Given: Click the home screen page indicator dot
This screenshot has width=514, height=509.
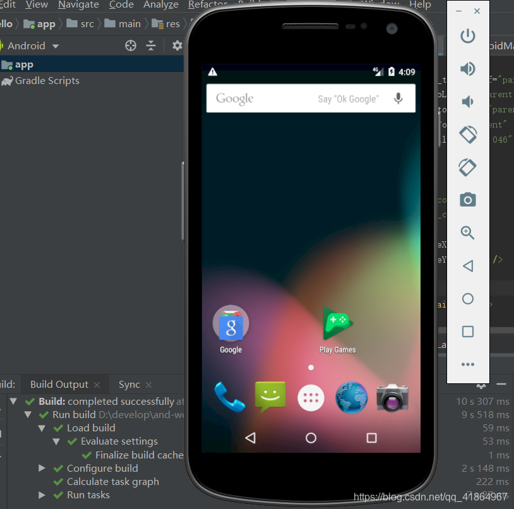Looking at the screenshot, I should coord(311,368).
